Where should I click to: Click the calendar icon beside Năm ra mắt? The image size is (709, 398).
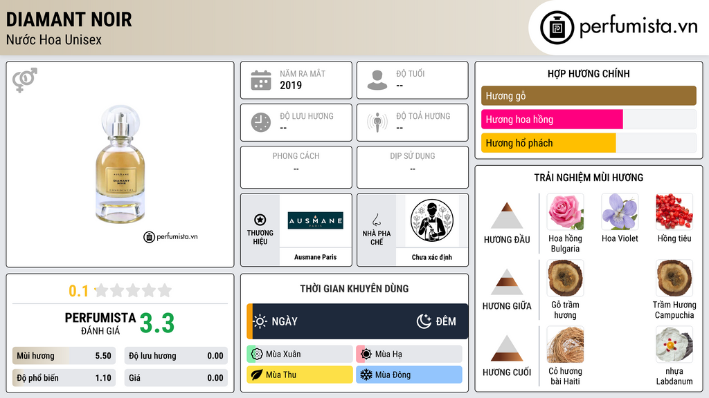coord(261,80)
